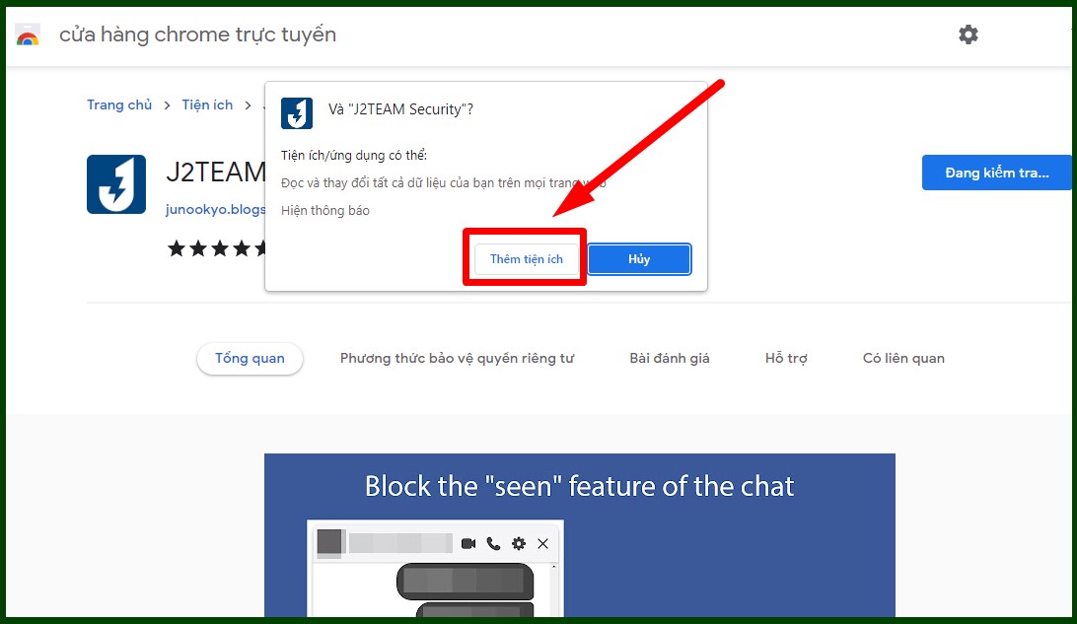1077x624 pixels.
Task: Click the video call icon in preview
Action: pos(468,544)
